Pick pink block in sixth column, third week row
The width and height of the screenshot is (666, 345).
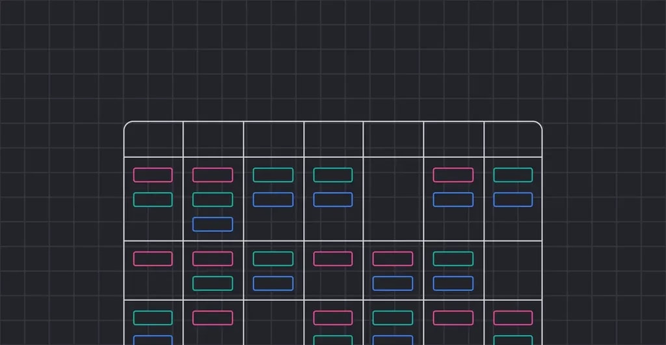click(x=453, y=318)
